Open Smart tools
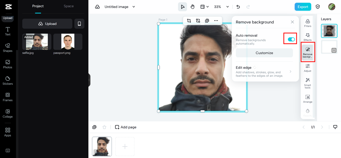This screenshot has width=341, height=158. 307,83
